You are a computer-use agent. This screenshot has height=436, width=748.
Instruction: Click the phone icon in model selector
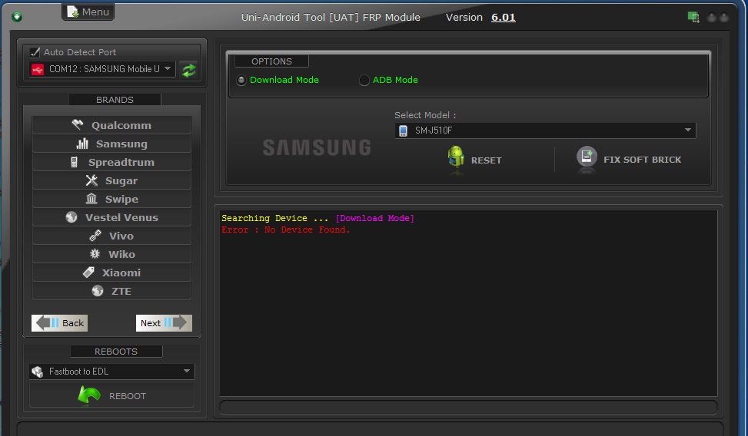(403, 130)
